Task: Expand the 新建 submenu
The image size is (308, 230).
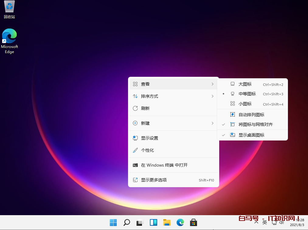Action: click(x=145, y=123)
